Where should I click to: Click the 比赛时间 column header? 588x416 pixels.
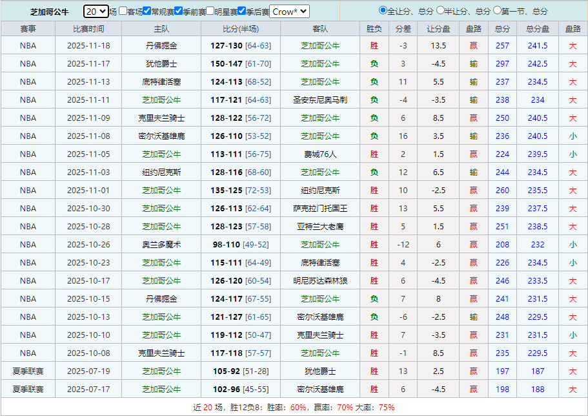pyautogui.click(x=88, y=29)
